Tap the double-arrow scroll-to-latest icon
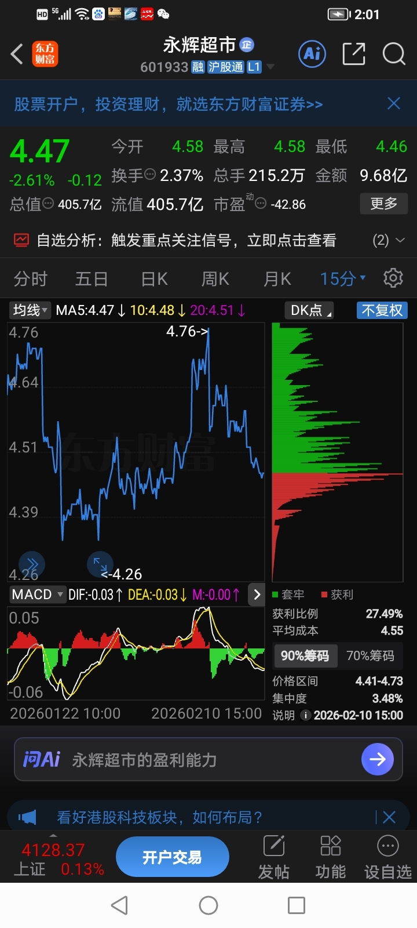The height and width of the screenshot is (928, 417). (32, 564)
